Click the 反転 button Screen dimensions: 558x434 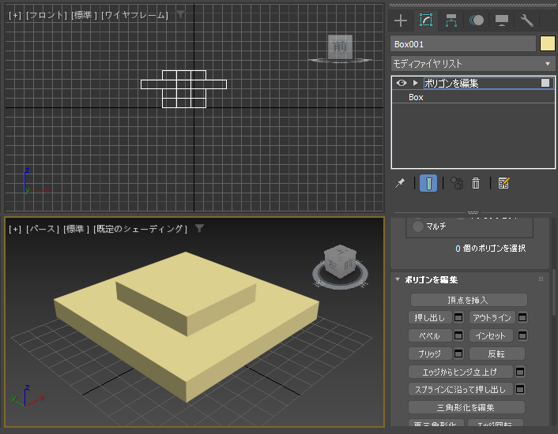point(497,354)
